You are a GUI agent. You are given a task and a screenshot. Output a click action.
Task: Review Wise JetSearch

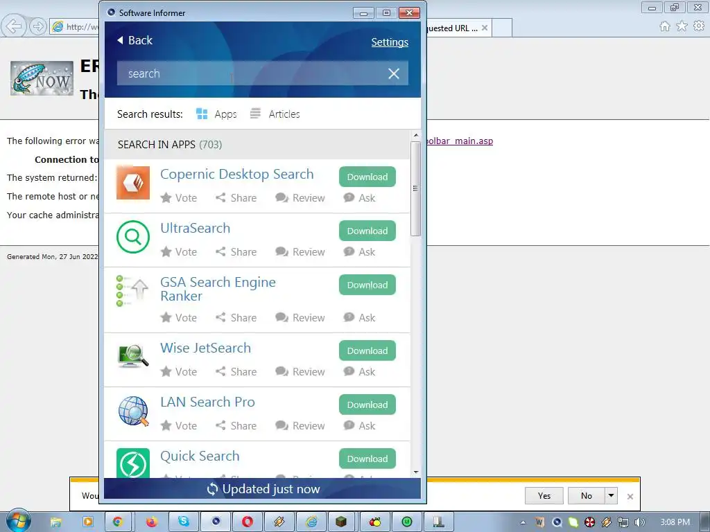300,371
